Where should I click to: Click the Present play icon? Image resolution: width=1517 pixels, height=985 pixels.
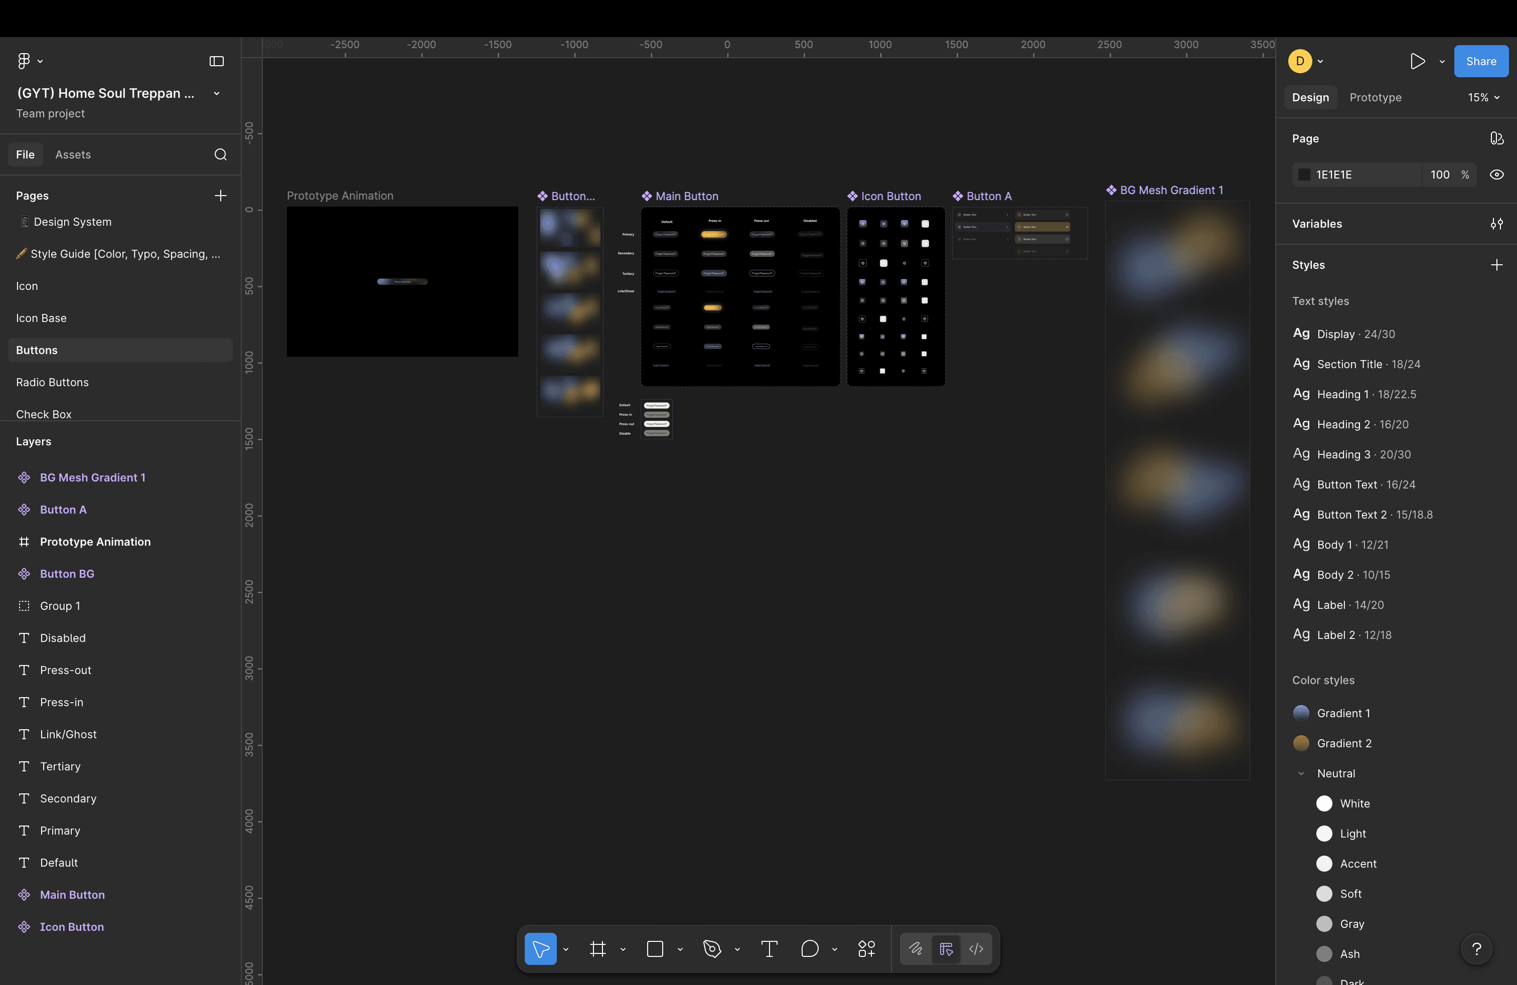pyautogui.click(x=1417, y=61)
